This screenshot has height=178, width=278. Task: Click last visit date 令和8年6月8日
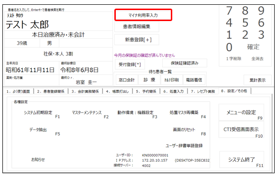(x=79, y=70)
